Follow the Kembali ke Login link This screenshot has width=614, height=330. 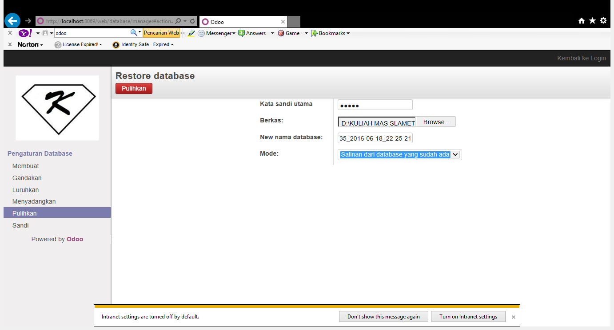[x=581, y=58]
